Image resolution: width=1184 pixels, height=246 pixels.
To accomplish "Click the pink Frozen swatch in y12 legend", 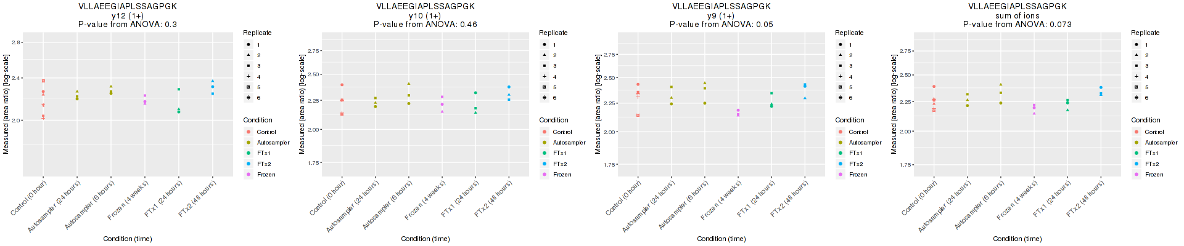I will (248, 175).
